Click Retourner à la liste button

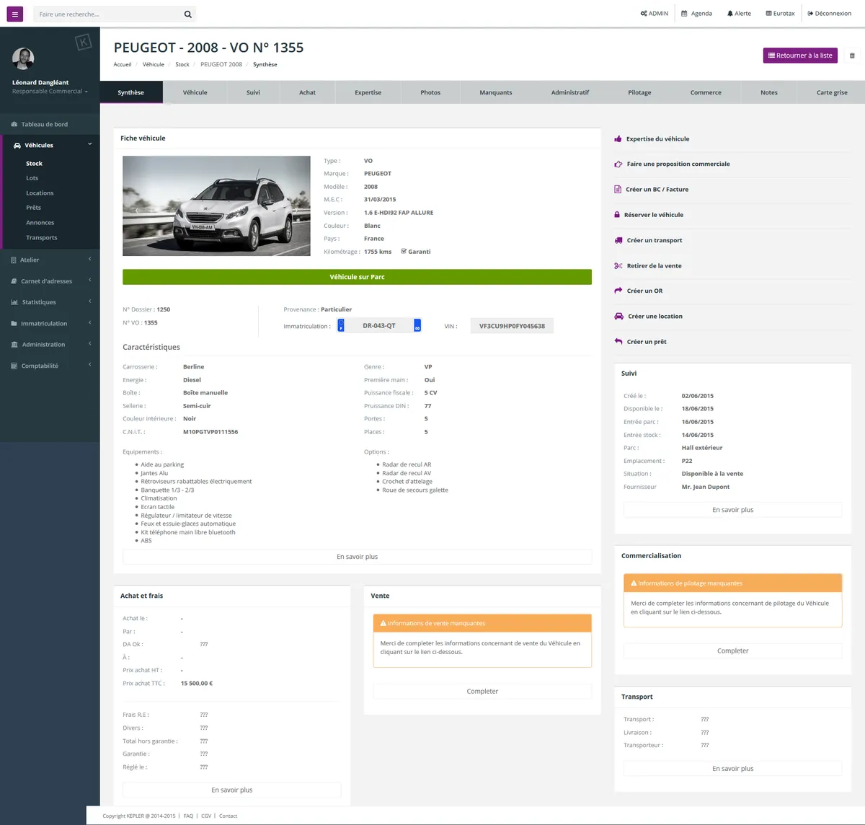tap(800, 56)
